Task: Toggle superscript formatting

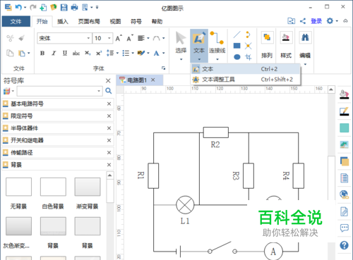Action: pos(99,54)
